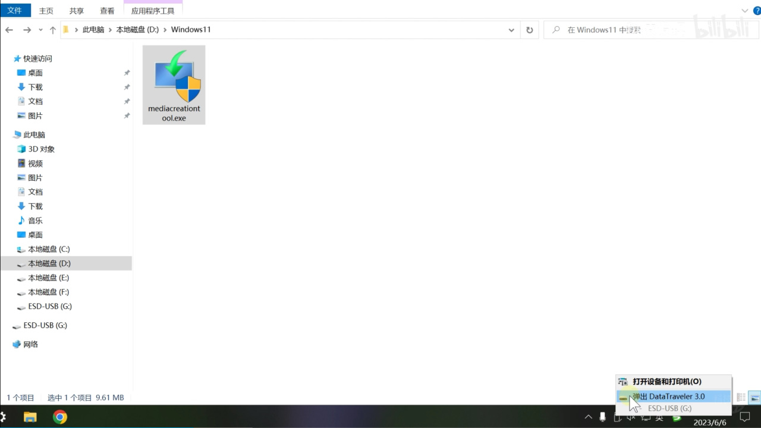This screenshot has width=761, height=428.
Task: Expand the chevron between 此电脑 and 本地磁盘 (D:)
Action: (x=110, y=30)
